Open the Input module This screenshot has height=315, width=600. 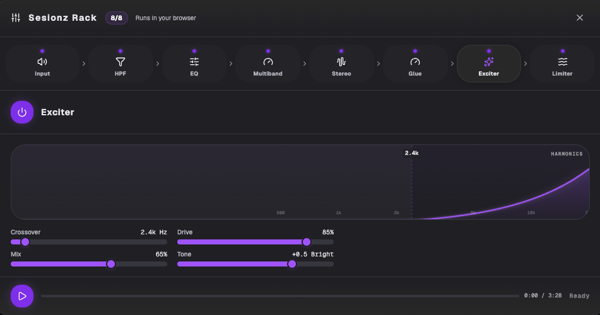[x=42, y=64]
